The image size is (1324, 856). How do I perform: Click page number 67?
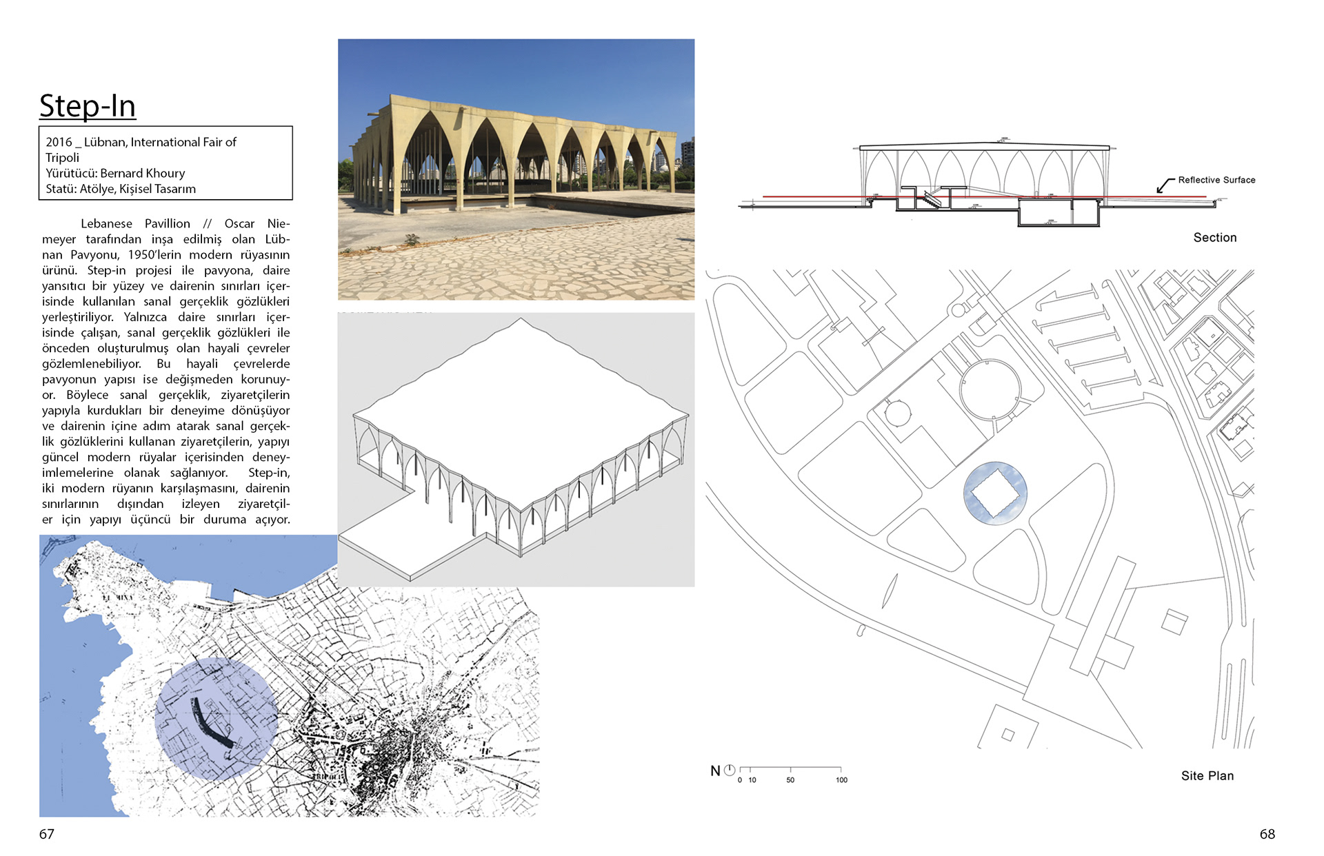[46, 834]
